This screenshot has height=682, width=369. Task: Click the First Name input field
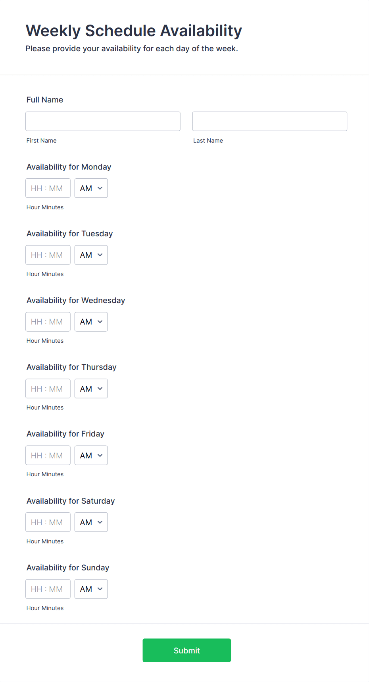click(103, 121)
